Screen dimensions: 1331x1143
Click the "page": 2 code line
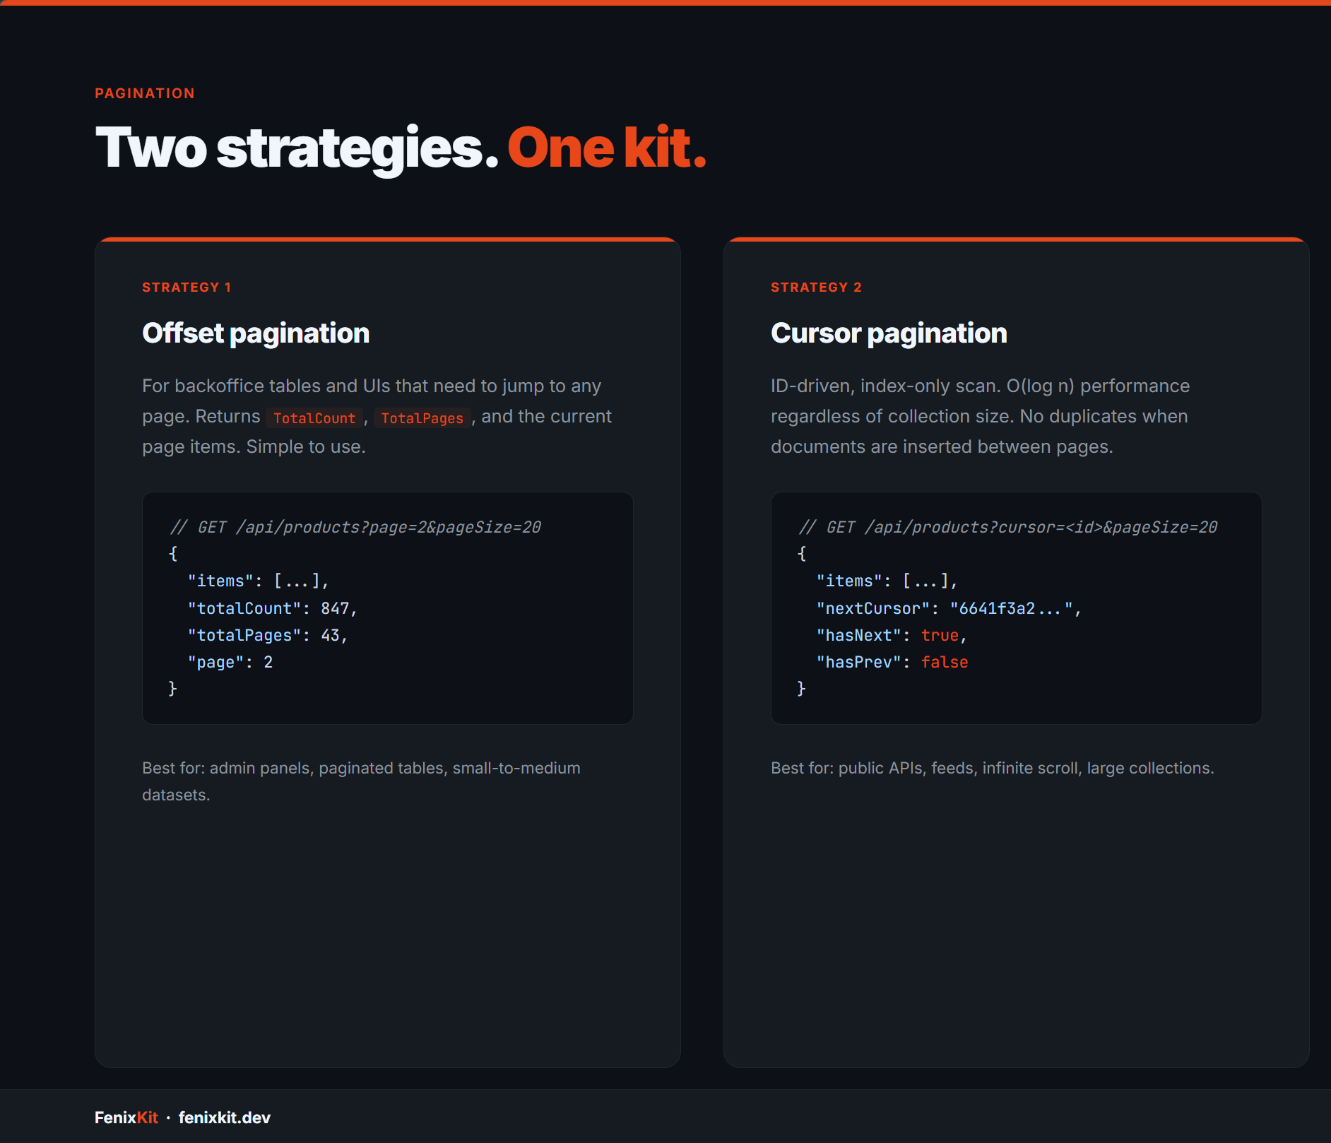tap(230, 662)
